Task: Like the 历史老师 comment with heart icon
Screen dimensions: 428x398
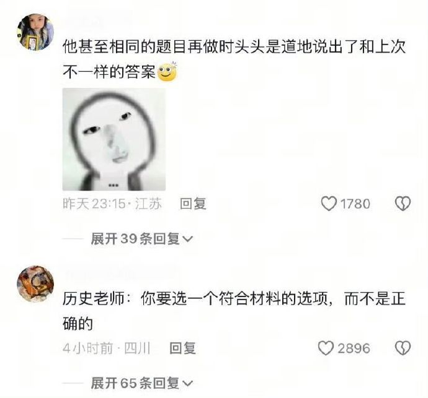Action: [326, 348]
